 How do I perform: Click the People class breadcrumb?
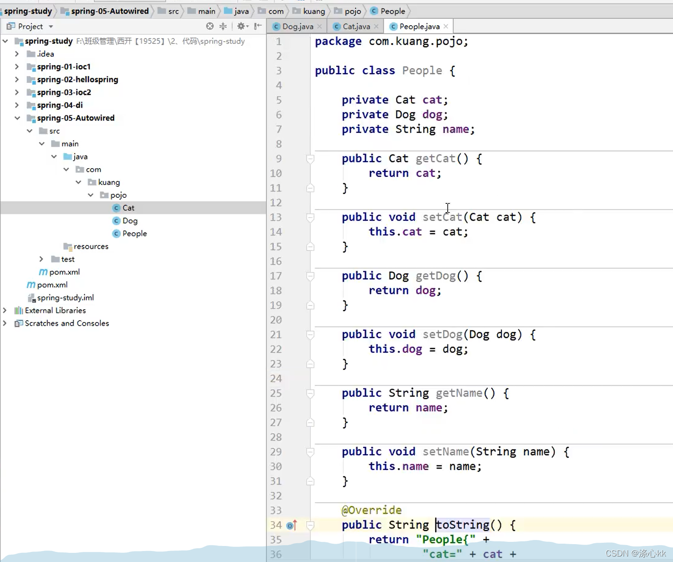[x=388, y=11]
